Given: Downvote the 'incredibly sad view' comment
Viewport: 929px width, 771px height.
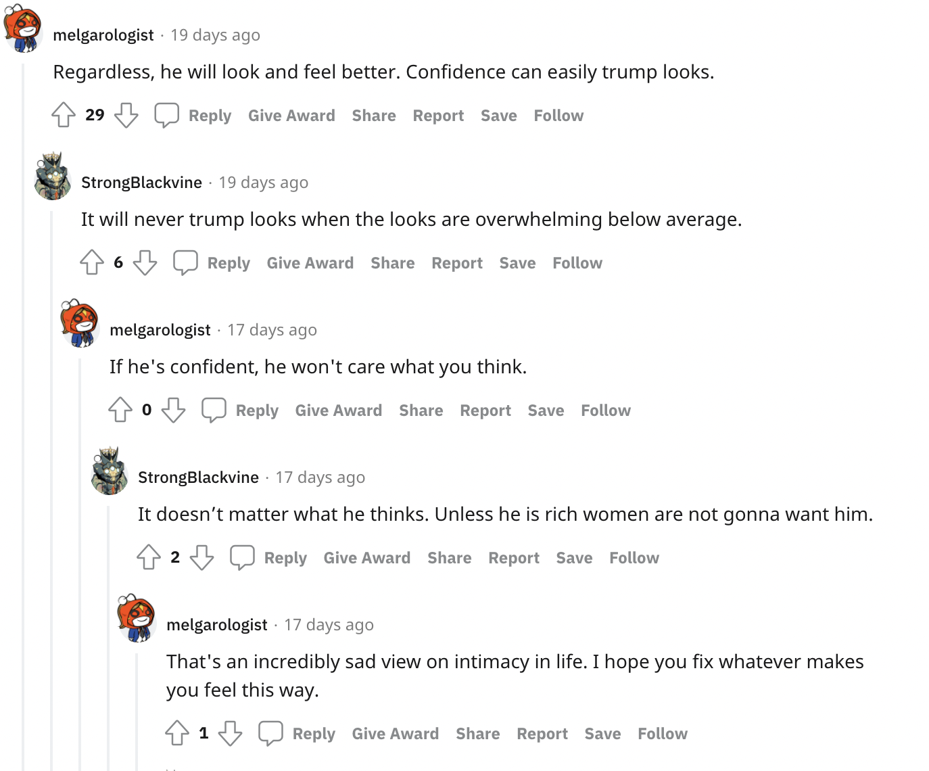Looking at the screenshot, I should [x=230, y=733].
